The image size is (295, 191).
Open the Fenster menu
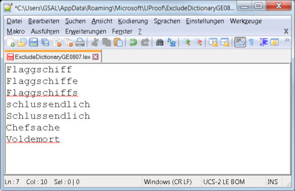(122, 31)
